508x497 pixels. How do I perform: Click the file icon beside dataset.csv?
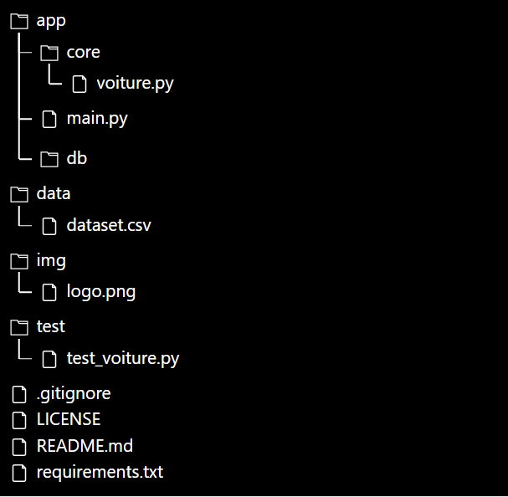(x=49, y=226)
